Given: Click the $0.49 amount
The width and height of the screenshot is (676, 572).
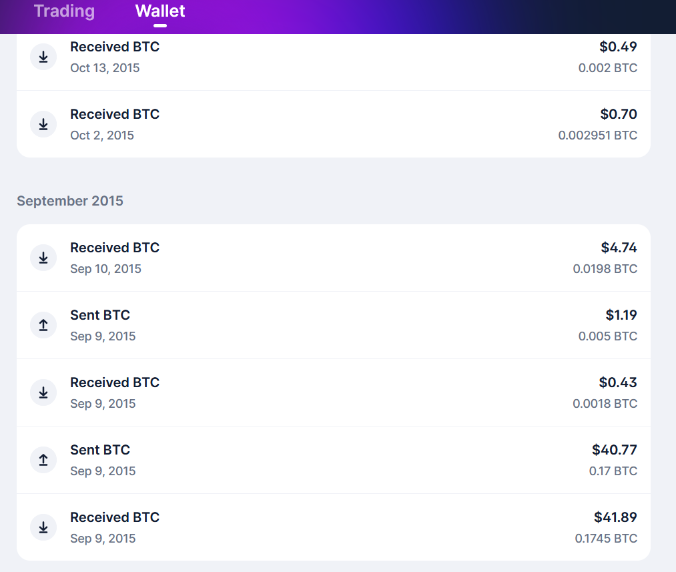Looking at the screenshot, I should click(618, 47).
